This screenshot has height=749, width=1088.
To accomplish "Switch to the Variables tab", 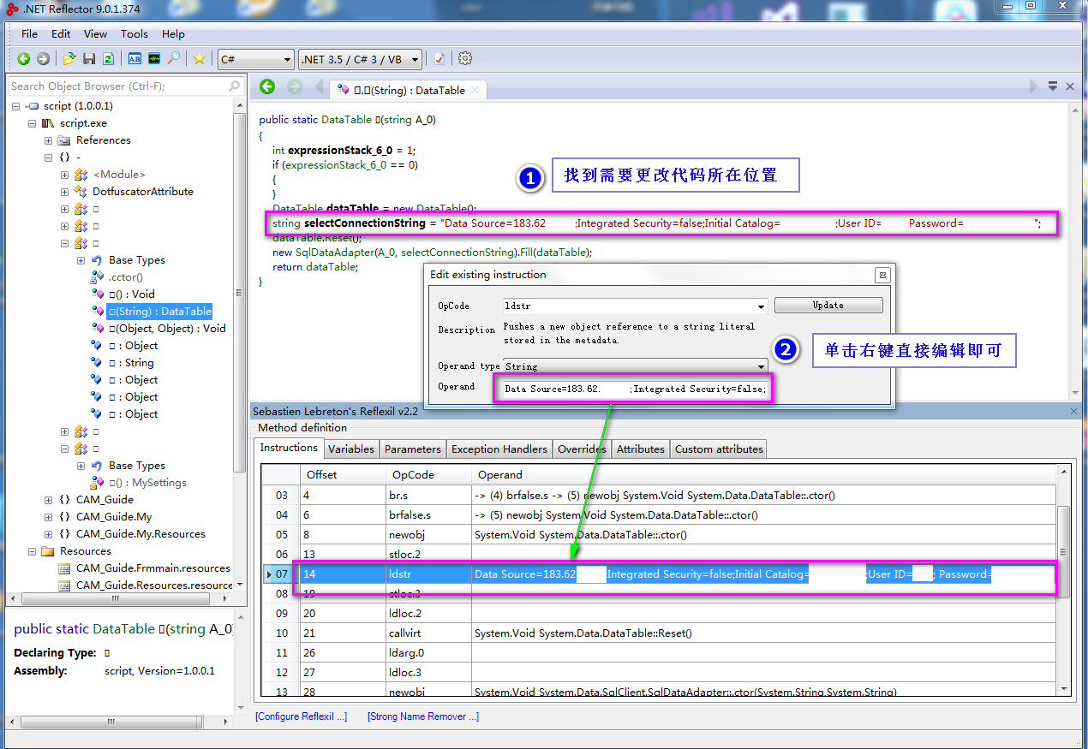I will coord(351,449).
